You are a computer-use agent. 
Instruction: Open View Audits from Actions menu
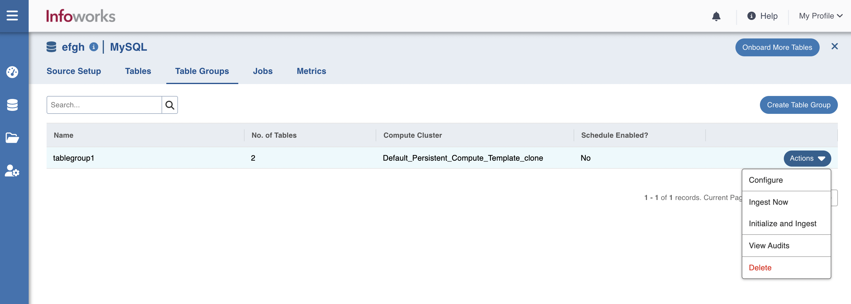(786, 246)
